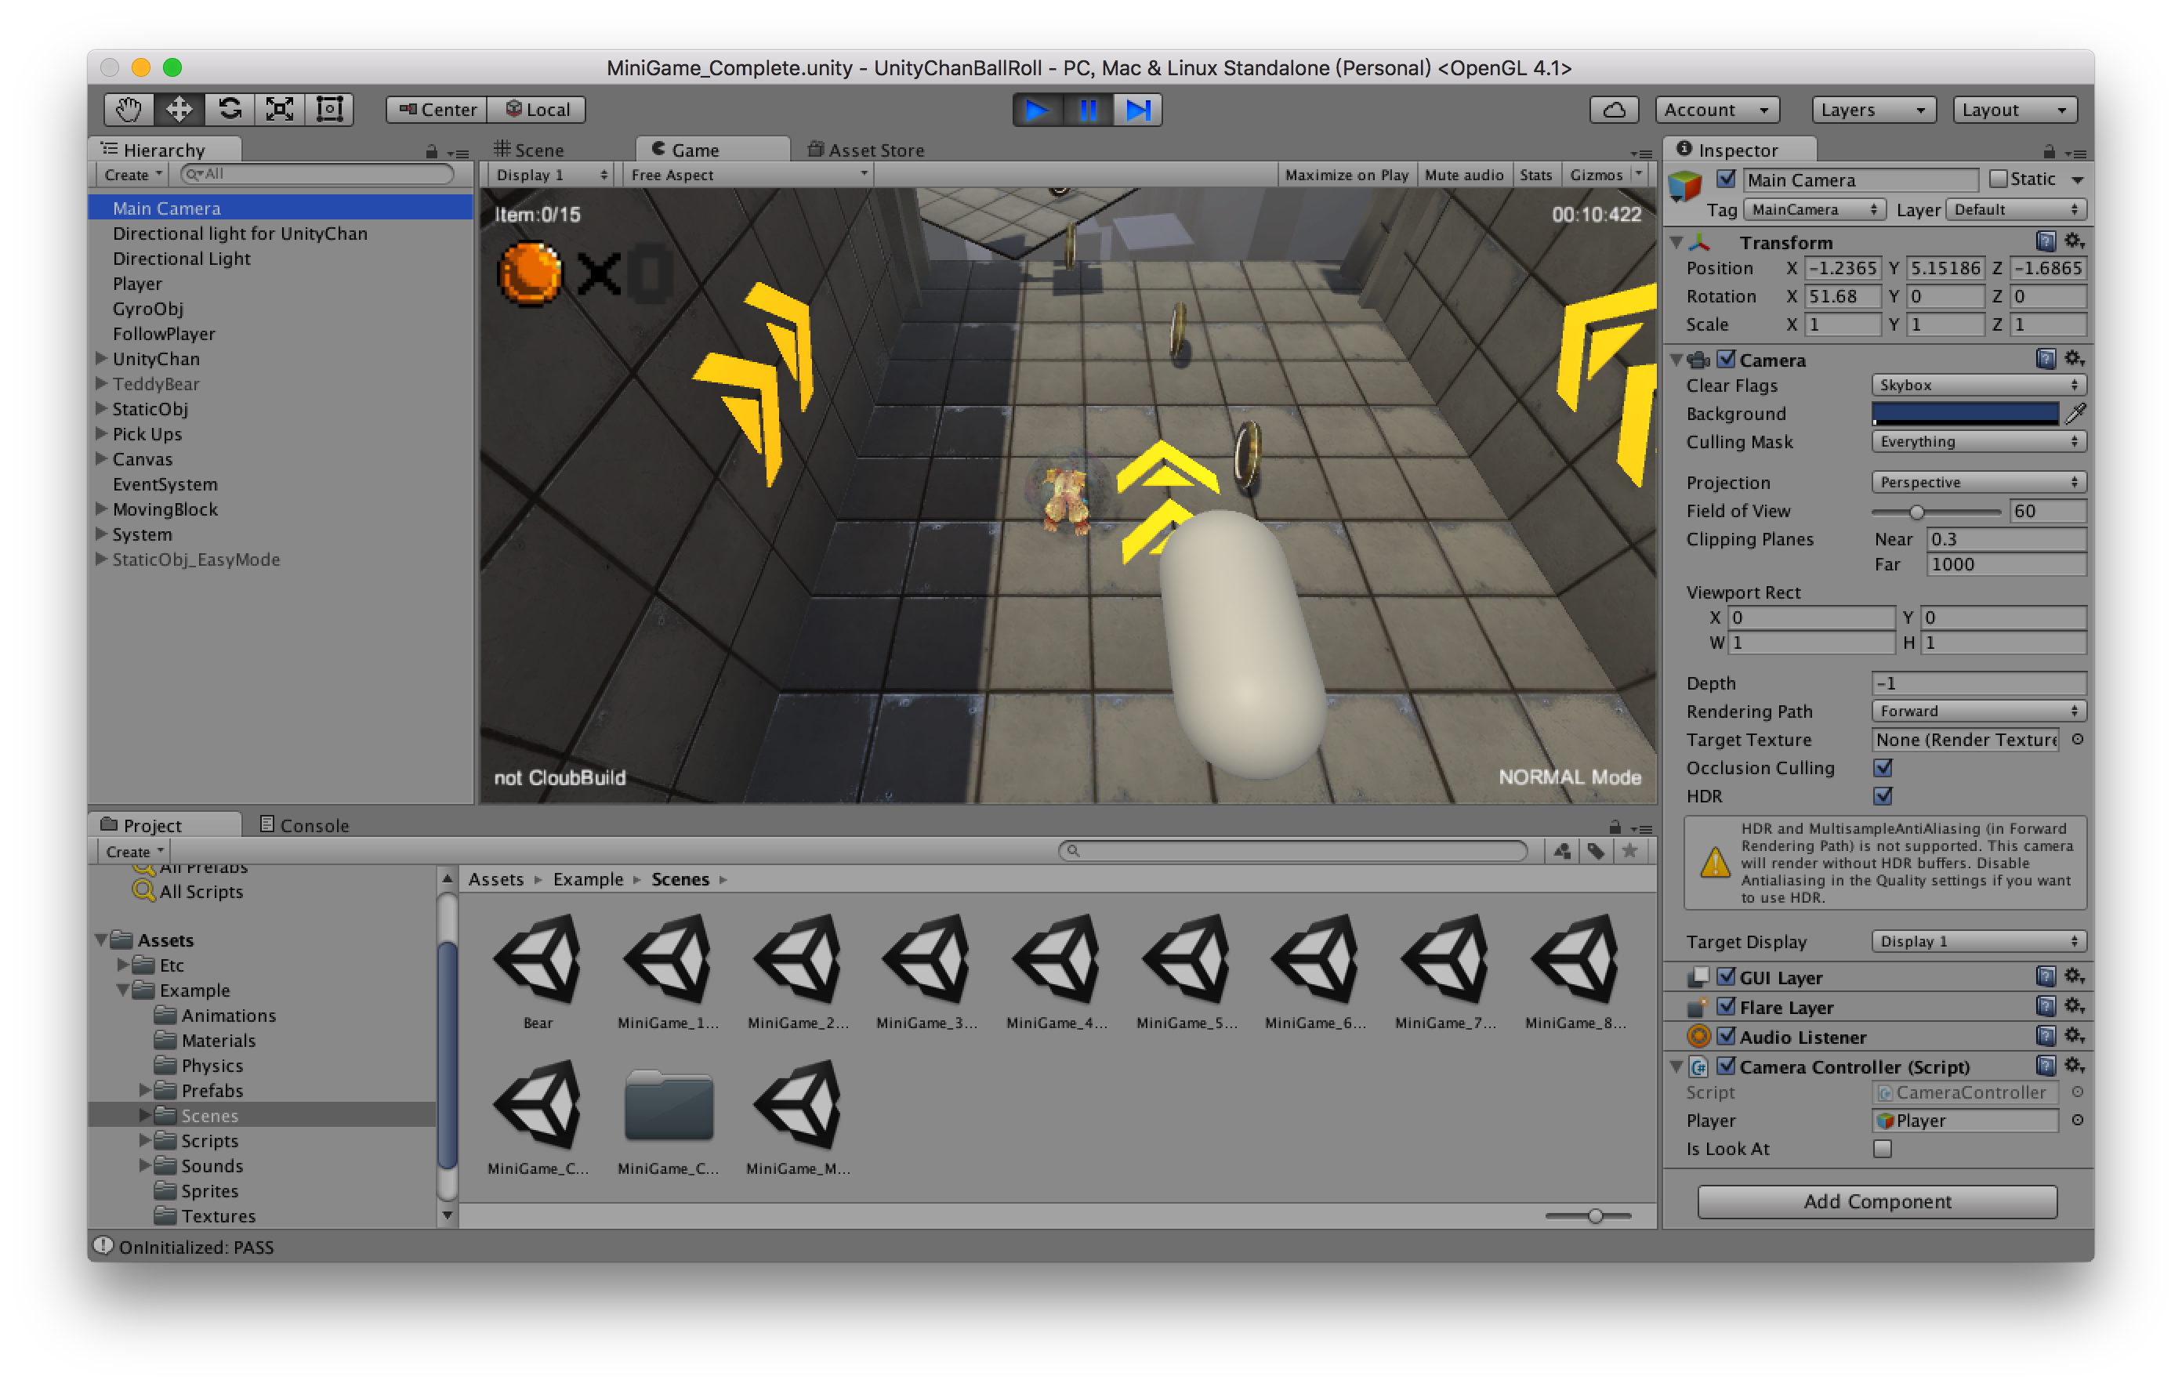The height and width of the screenshot is (1387, 2182).
Task: Select the Scale tool icon
Action: click(x=279, y=110)
